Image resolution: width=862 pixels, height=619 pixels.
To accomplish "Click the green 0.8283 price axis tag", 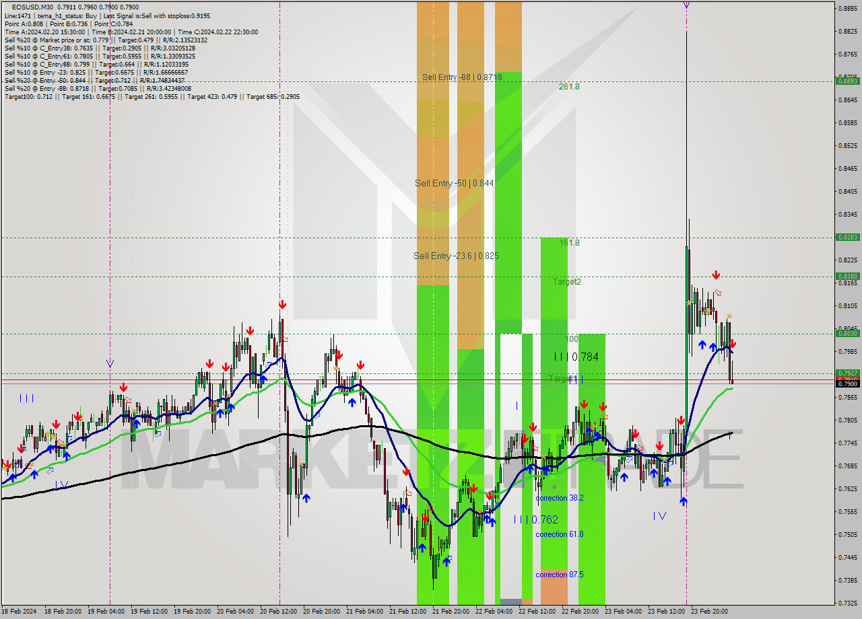I will click(847, 237).
